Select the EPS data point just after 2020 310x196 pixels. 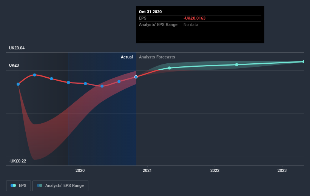point(85,84)
